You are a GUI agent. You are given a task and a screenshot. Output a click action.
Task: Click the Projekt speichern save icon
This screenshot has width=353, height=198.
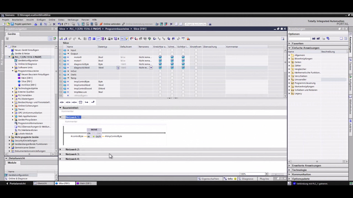click(x=12, y=24)
